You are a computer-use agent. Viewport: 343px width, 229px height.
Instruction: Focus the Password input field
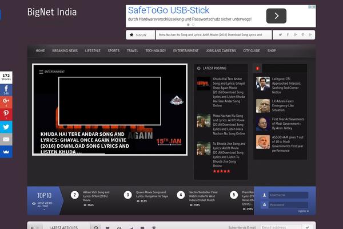[288, 205]
